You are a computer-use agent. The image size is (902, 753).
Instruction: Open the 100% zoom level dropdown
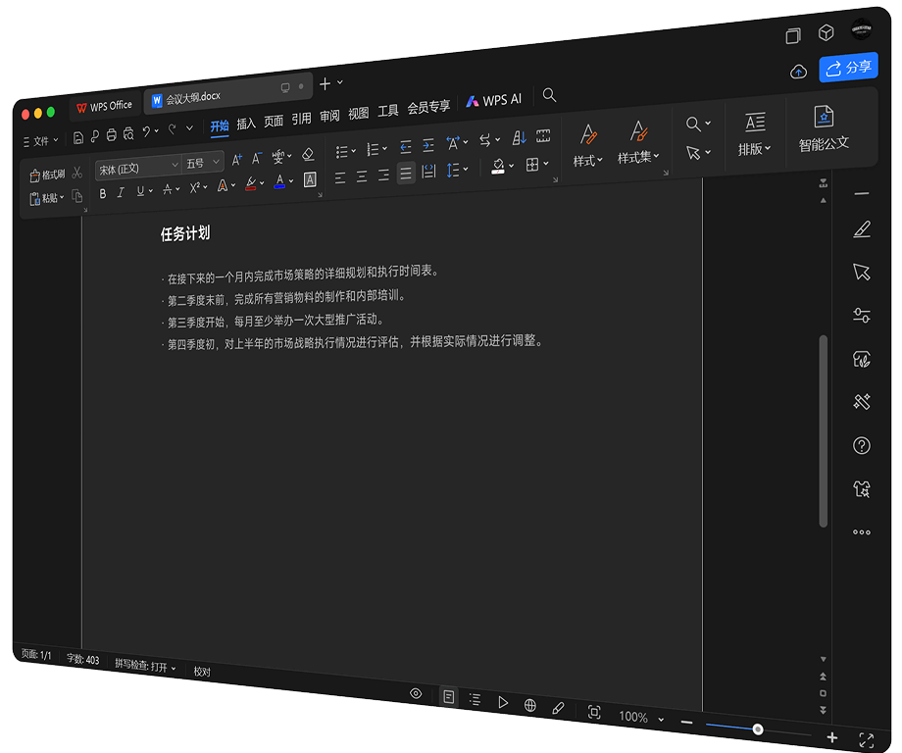640,717
